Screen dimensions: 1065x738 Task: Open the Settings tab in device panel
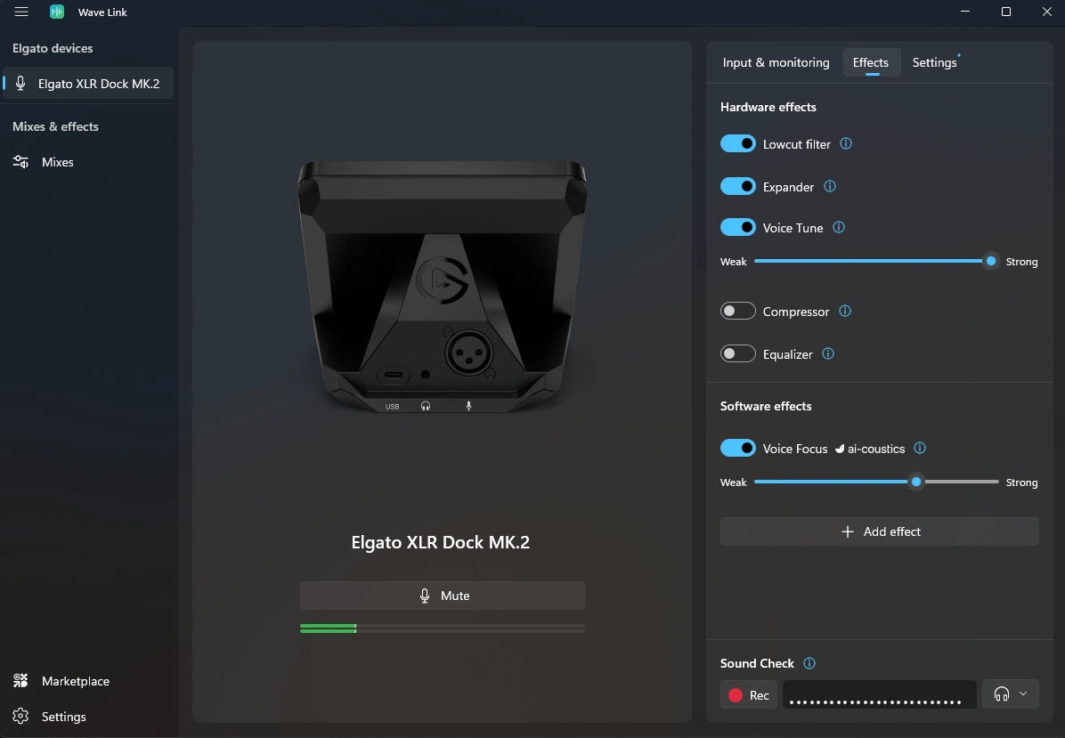934,62
